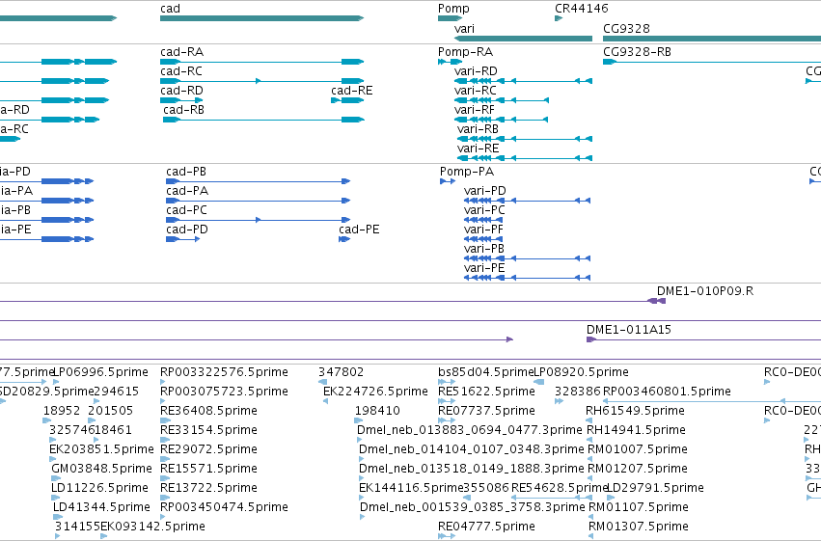Click the 198410 feature label

click(377, 411)
